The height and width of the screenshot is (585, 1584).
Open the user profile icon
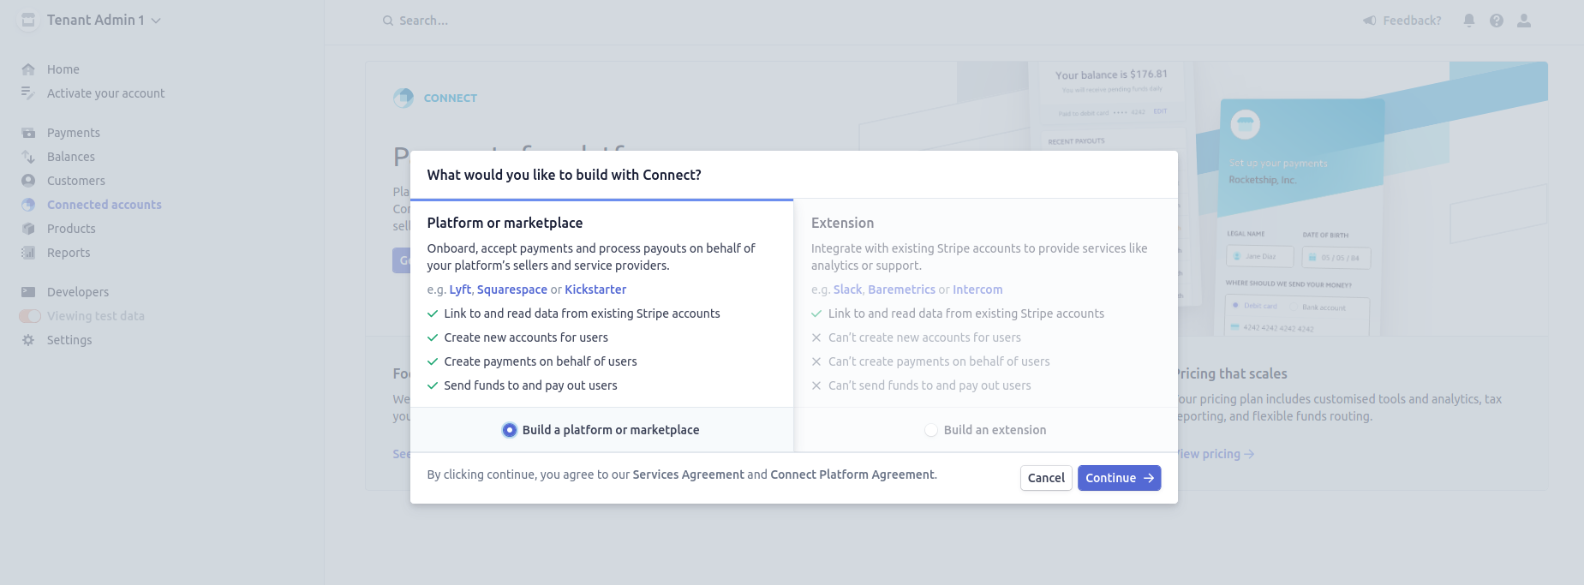click(1524, 21)
